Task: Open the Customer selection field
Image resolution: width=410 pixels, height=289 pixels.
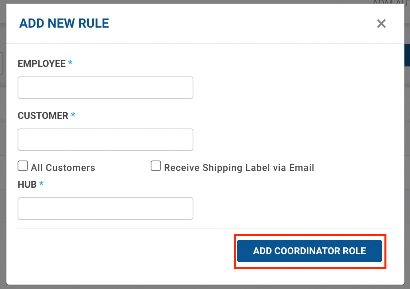Action: 105,140
